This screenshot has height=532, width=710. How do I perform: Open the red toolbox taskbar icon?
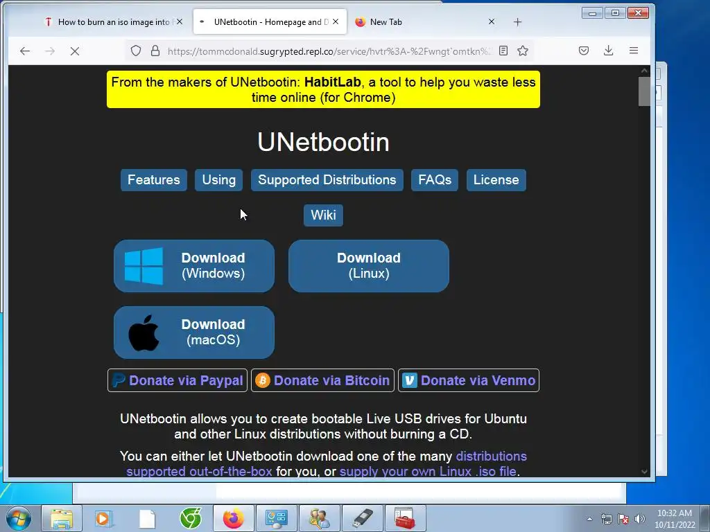(405, 518)
